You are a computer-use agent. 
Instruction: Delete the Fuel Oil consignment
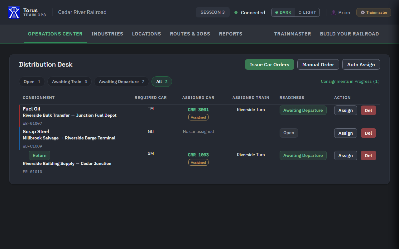click(x=368, y=110)
